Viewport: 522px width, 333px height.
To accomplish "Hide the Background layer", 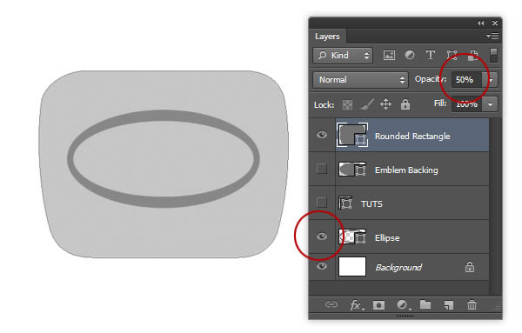I will (x=322, y=266).
